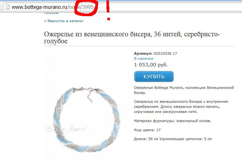Buy the necklace with the КУПИТЬ button
The height and width of the screenshot is (160, 242).
[154, 77]
